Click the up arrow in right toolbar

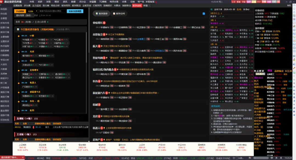pos(294,9)
